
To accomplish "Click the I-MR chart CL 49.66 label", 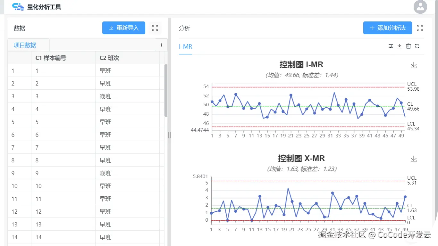I will pos(413,106).
